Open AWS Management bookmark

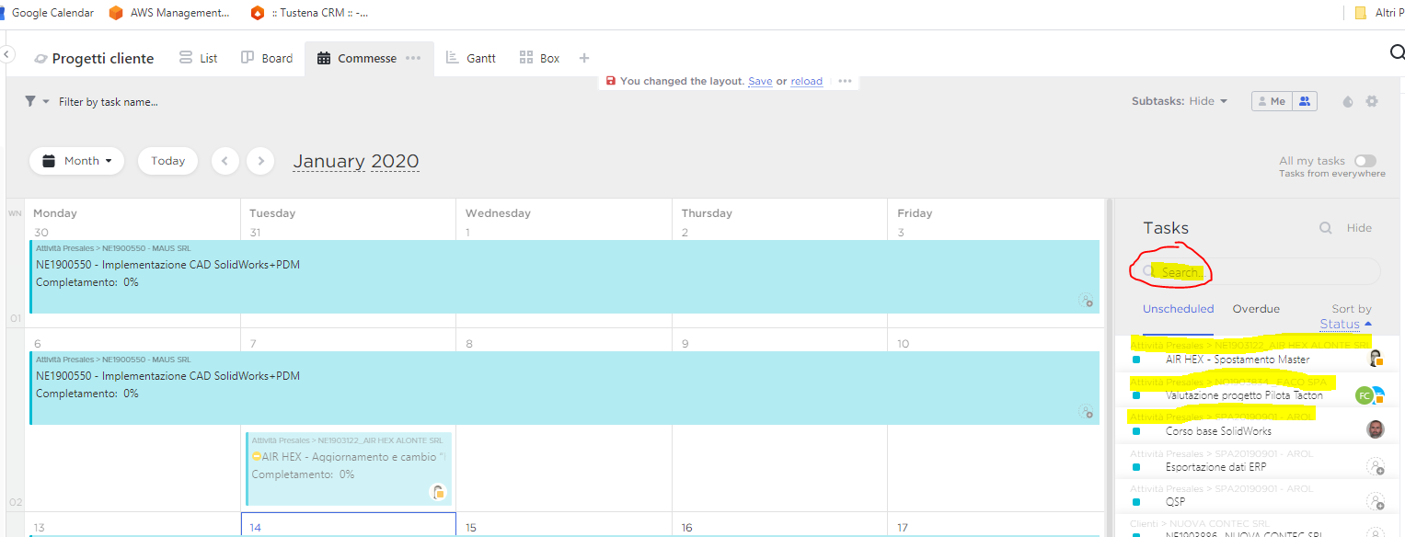point(169,13)
